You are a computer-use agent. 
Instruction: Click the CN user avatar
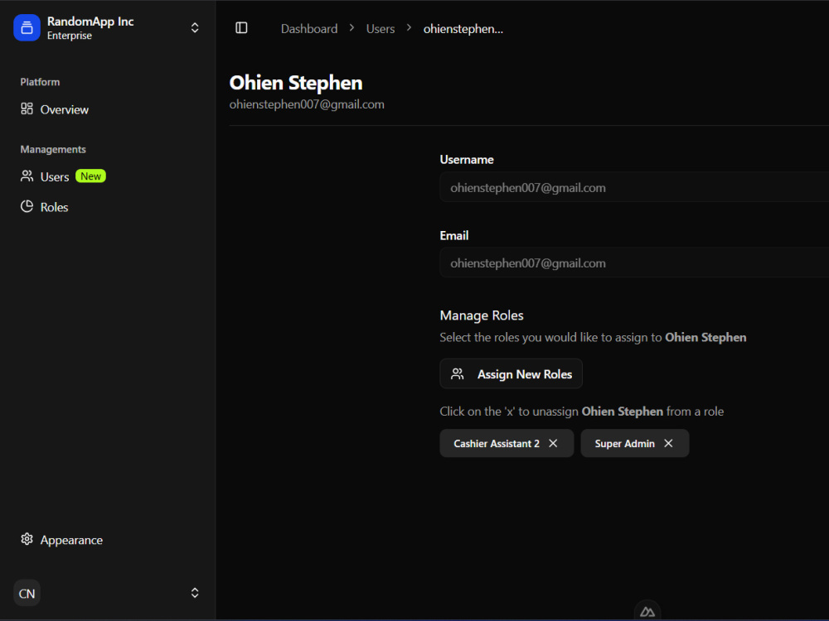(x=27, y=593)
